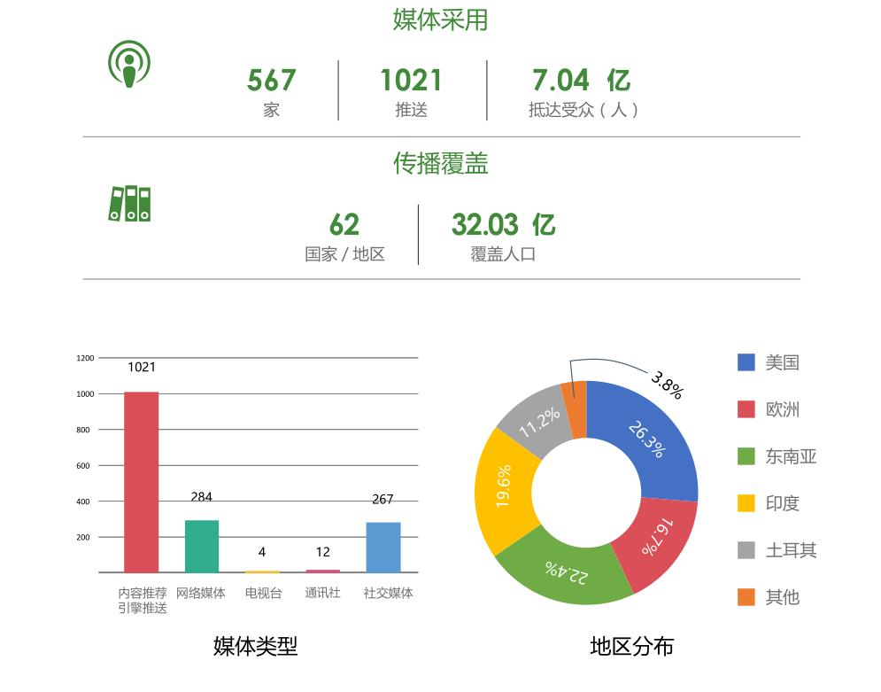Click the 267 bar data label
This screenshot has height=692, width=881.
pyautogui.click(x=383, y=499)
